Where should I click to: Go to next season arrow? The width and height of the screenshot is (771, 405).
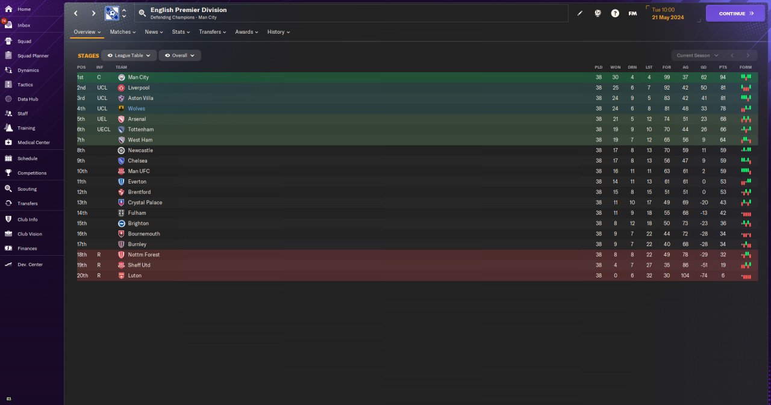click(x=748, y=55)
